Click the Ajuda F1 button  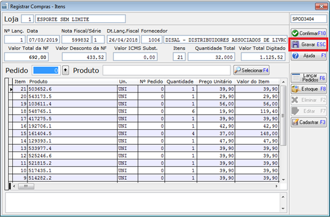point(308,56)
